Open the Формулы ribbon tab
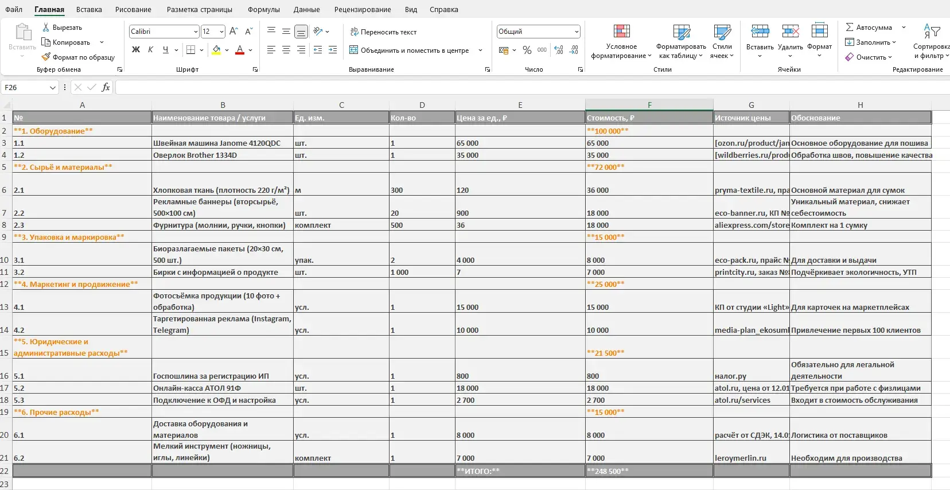950x490 pixels. (x=264, y=10)
